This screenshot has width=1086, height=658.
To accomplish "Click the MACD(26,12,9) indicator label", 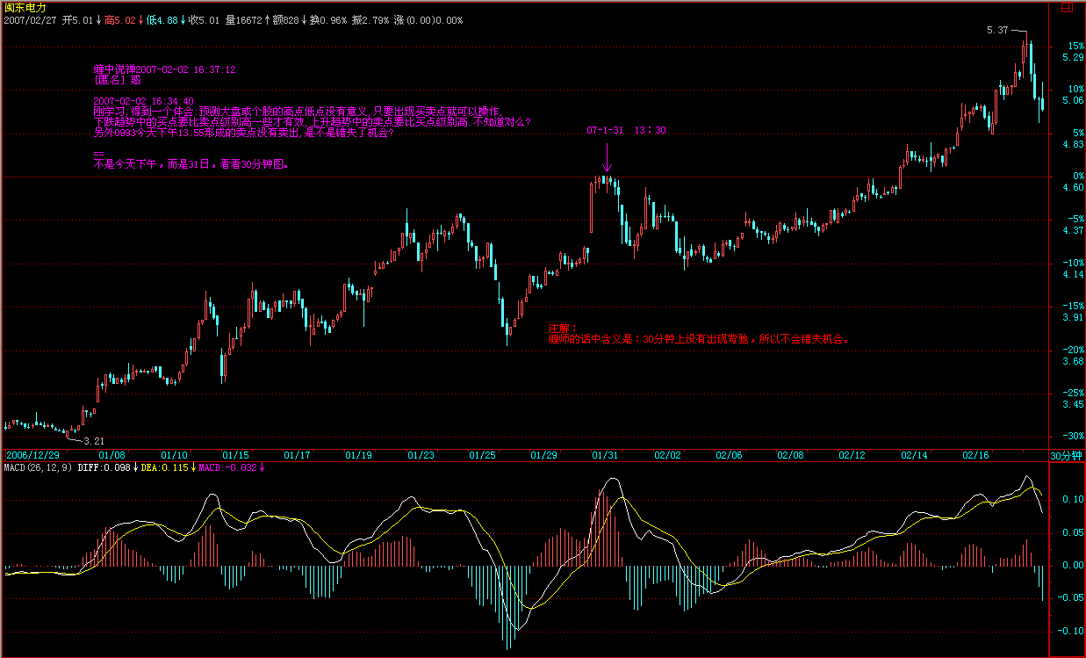I will (x=38, y=467).
